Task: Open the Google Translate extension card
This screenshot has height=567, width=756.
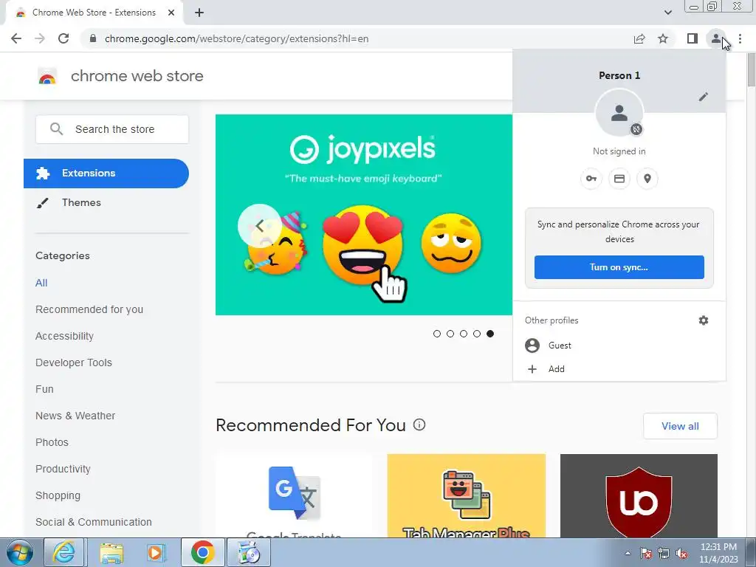Action: tap(294, 495)
